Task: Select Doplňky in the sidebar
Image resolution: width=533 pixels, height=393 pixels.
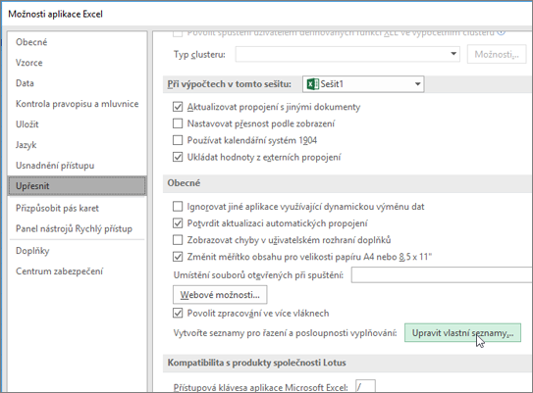Action: [32, 251]
